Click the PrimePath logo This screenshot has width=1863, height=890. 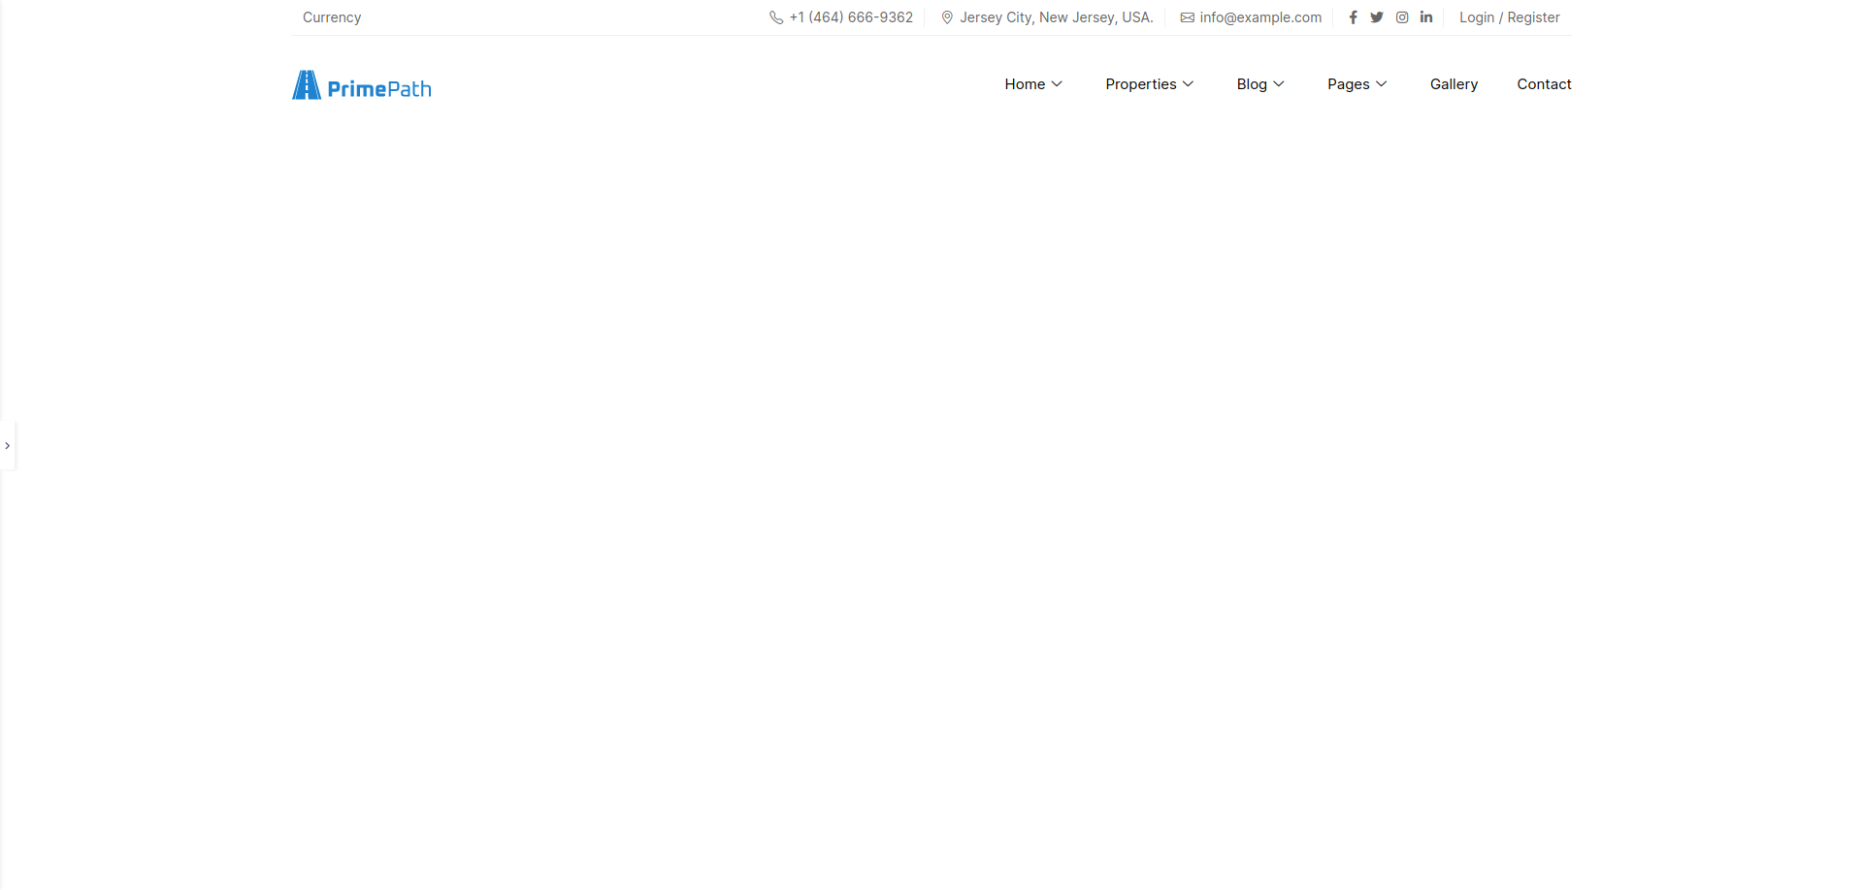click(x=362, y=85)
